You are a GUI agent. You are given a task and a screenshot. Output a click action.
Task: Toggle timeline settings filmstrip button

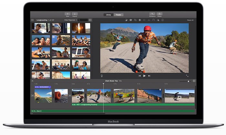click(194, 81)
